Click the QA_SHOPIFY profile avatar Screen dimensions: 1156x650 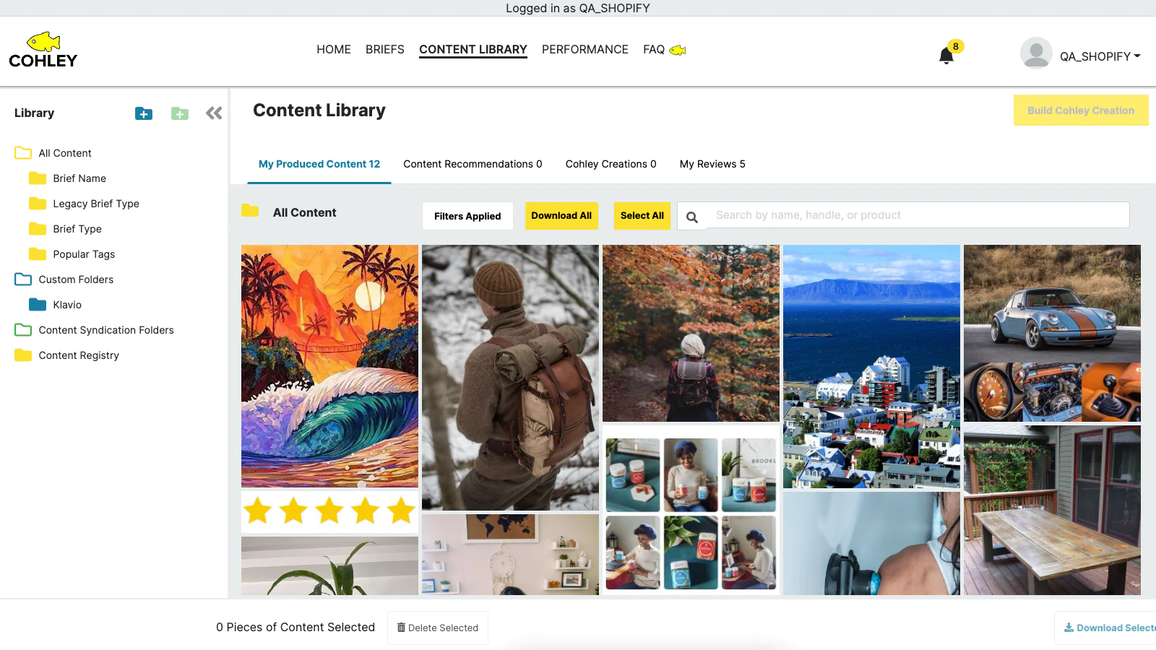click(1036, 53)
